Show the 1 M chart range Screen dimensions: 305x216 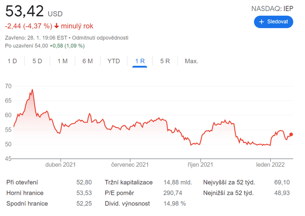pyautogui.click(x=62, y=61)
